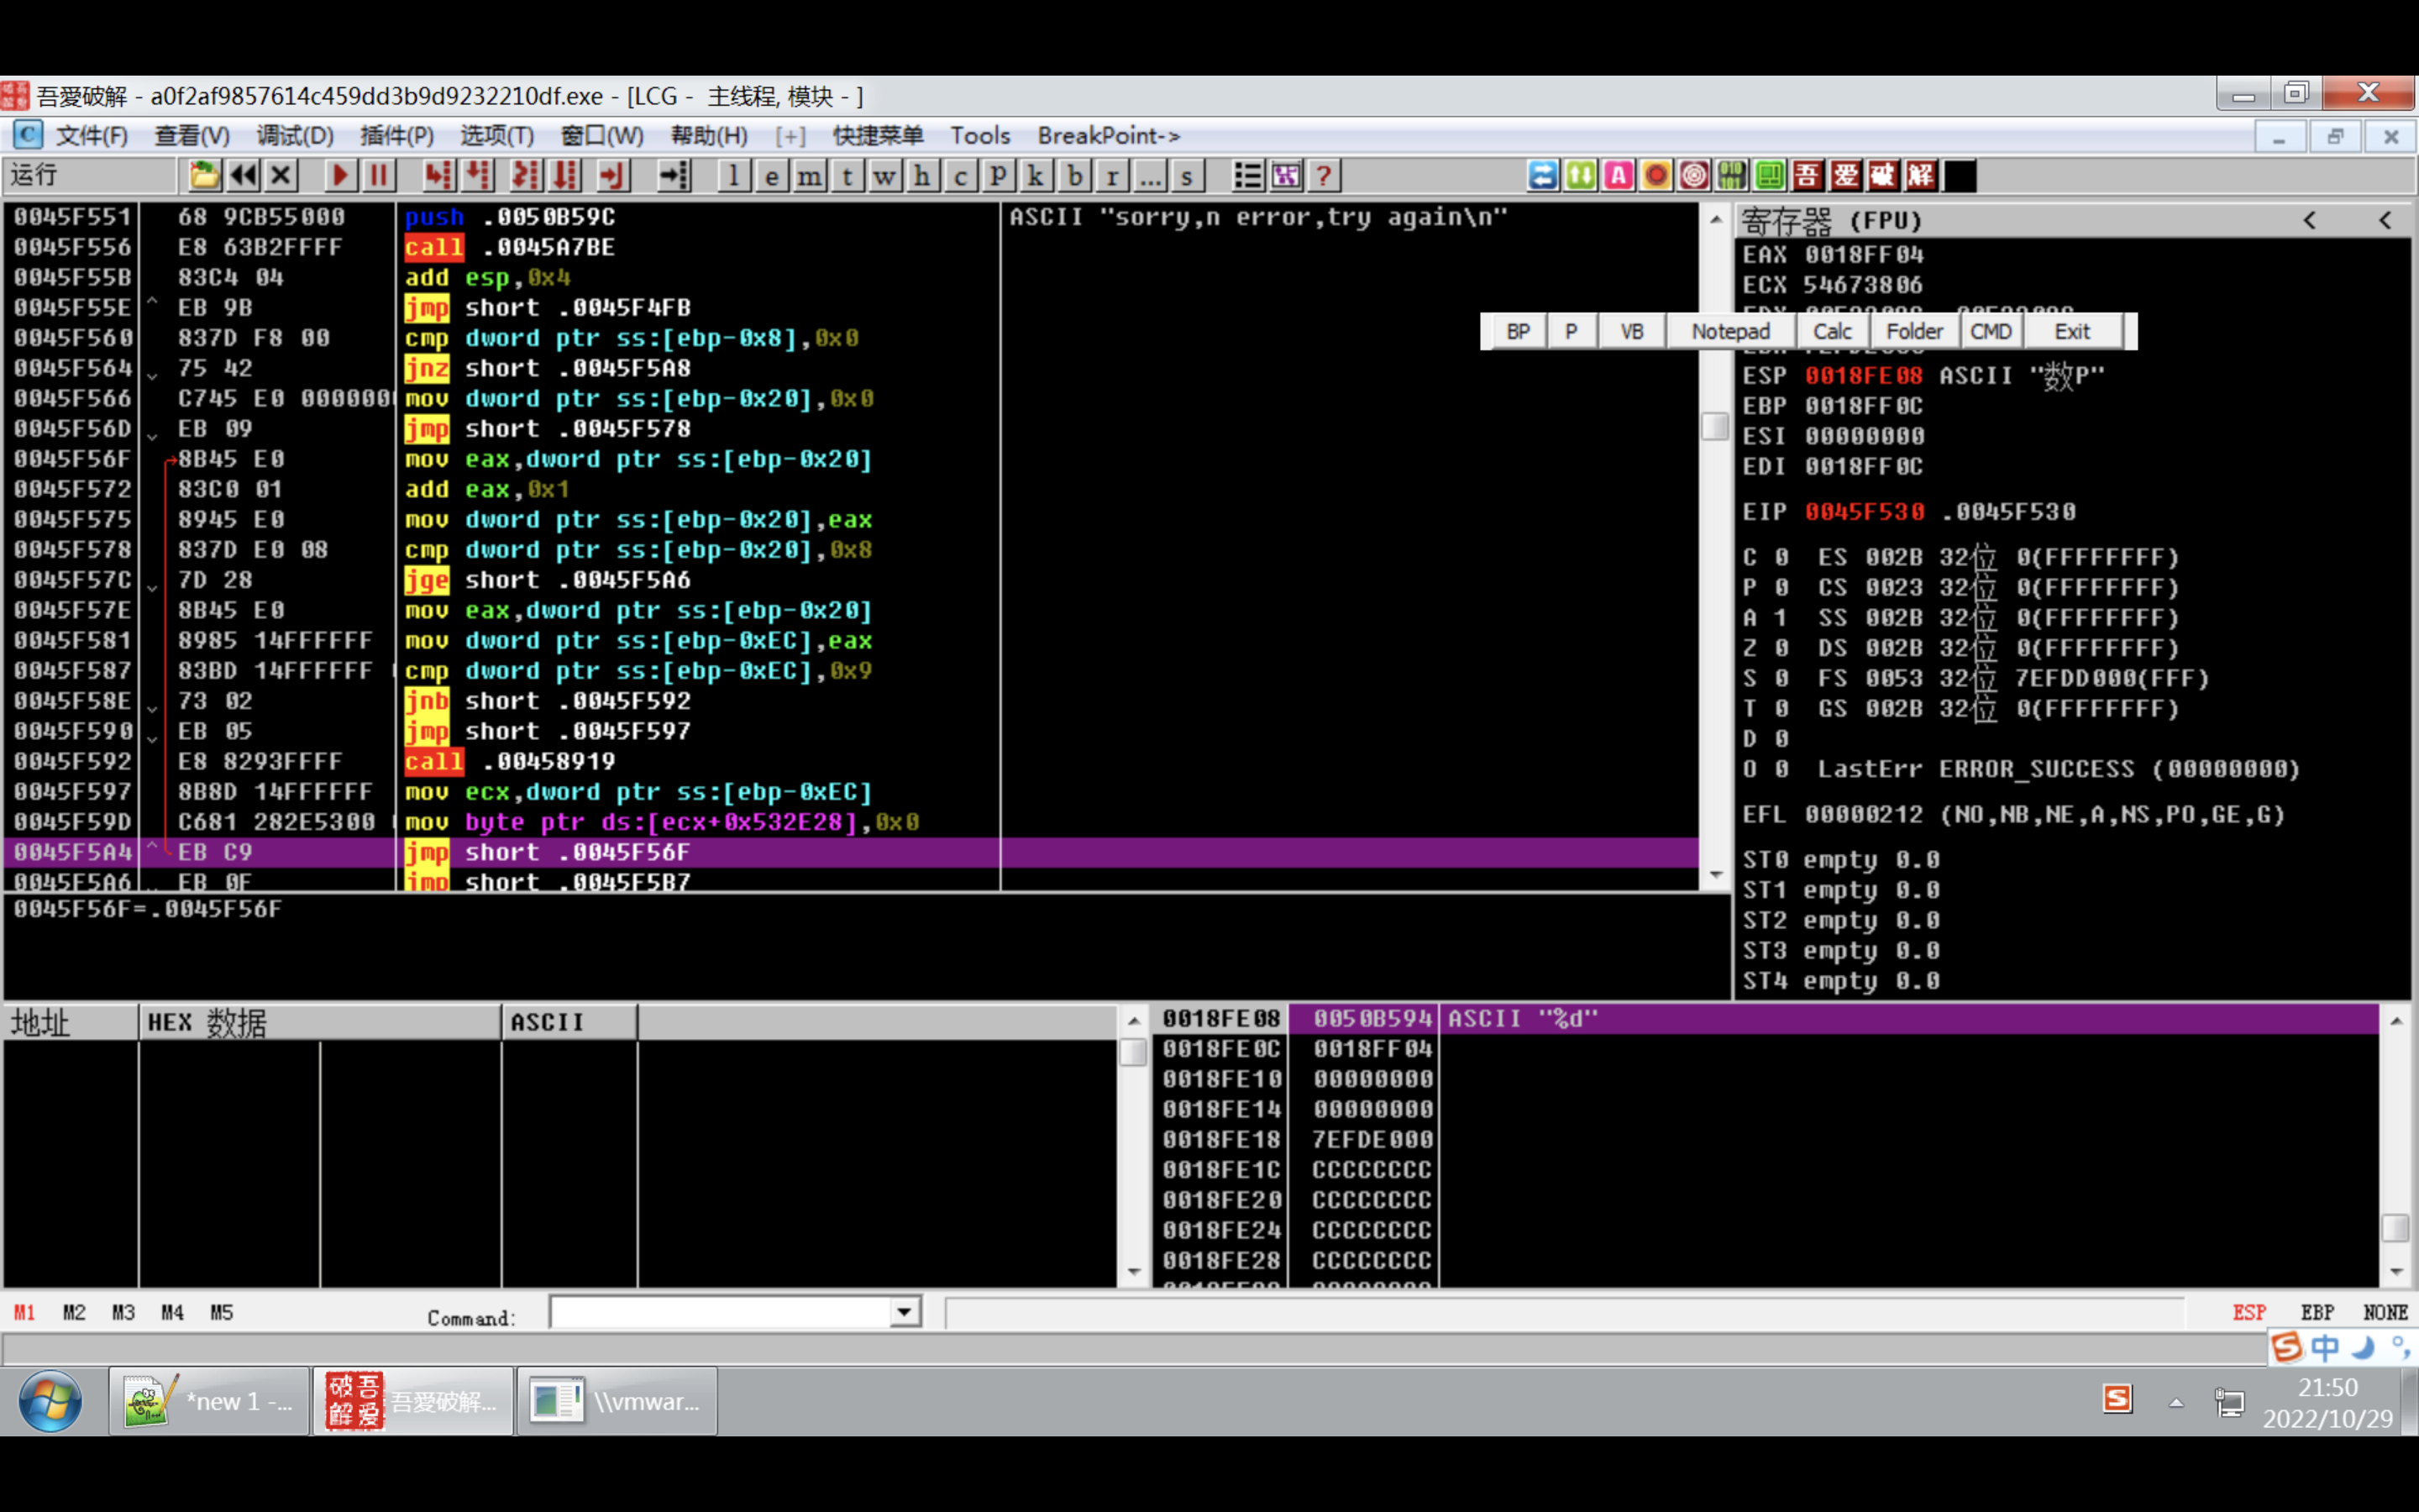2419x1512 pixels.
Task: Open a file with the folder icon
Action: tap(204, 176)
